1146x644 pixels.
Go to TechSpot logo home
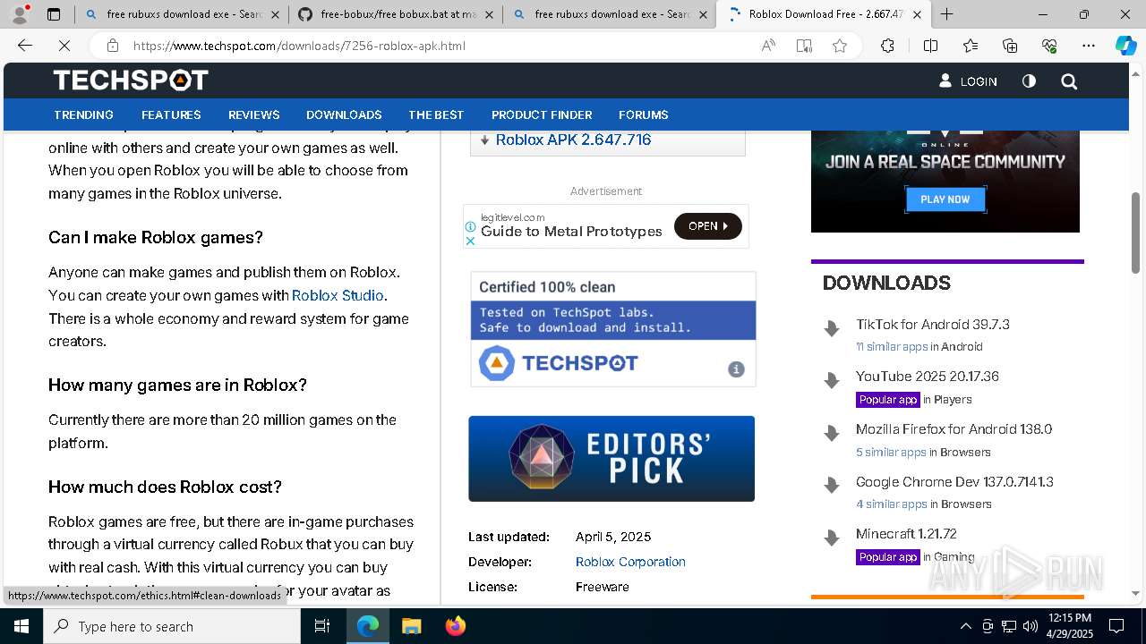tap(131, 80)
